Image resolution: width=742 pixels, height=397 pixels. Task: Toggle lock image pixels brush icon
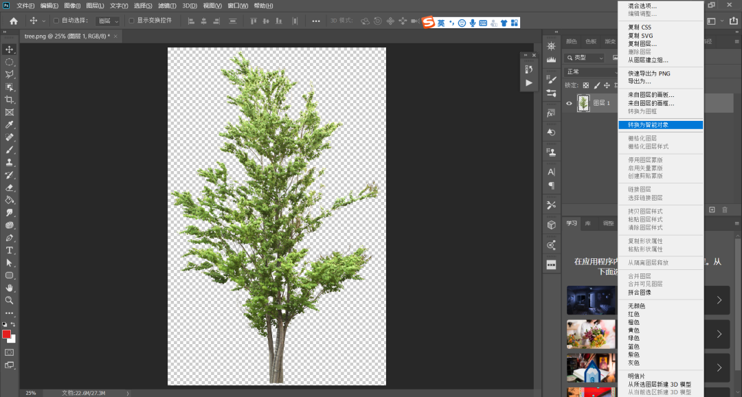coord(596,86)
